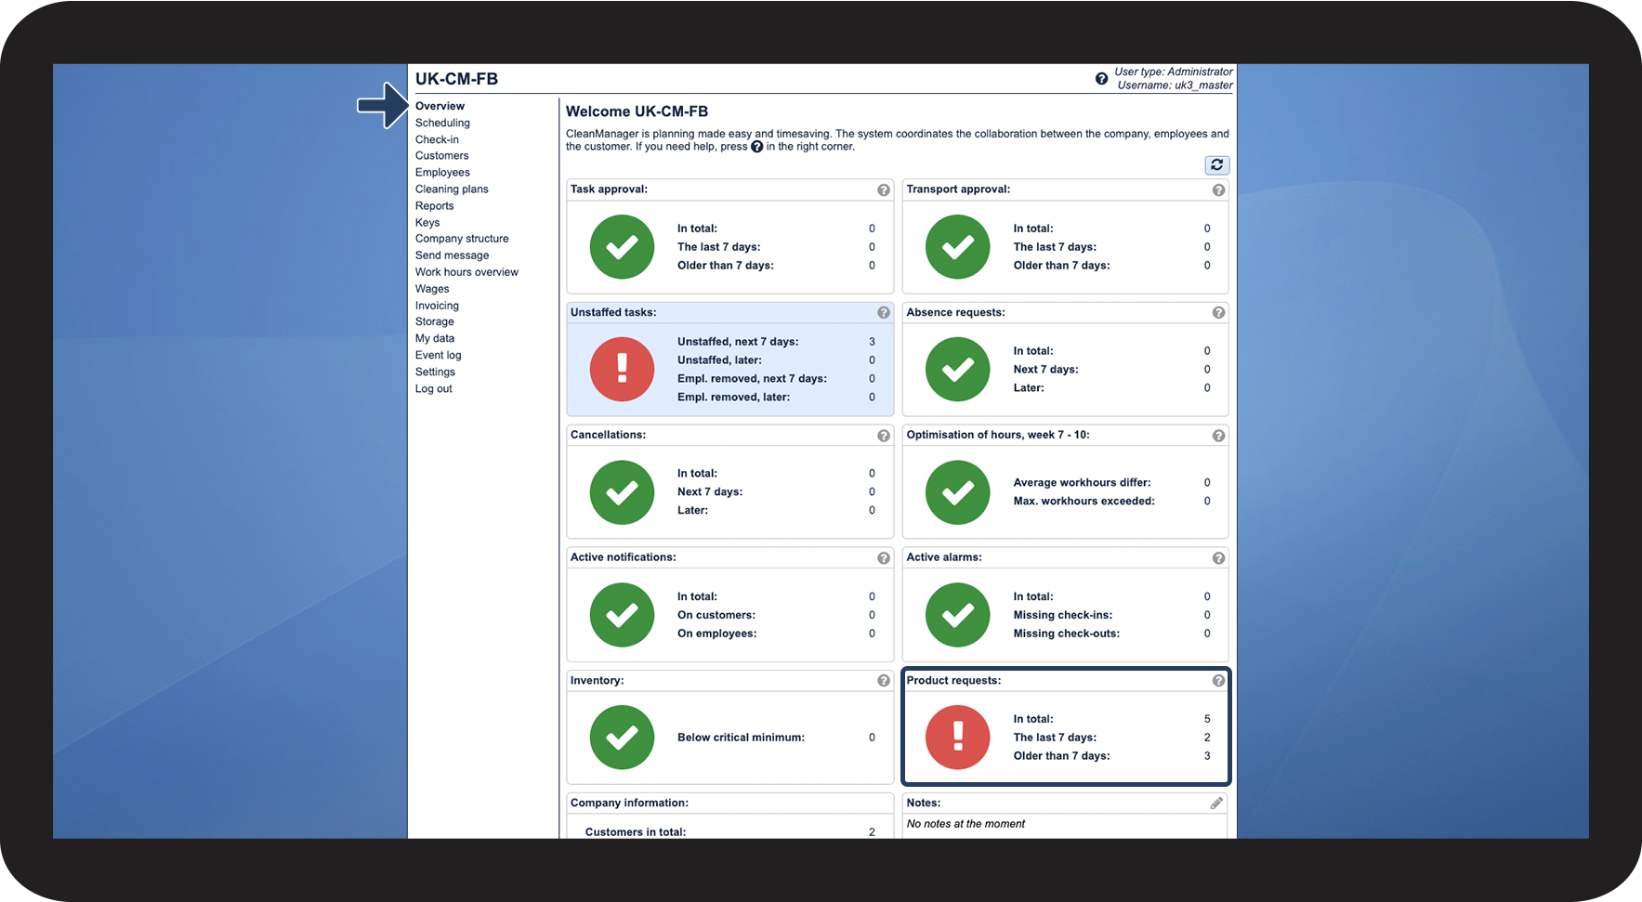The height and width of the screenshot is (902, 1642).
Task: Open Work hours overview page
Action: [x=466, y=272]
